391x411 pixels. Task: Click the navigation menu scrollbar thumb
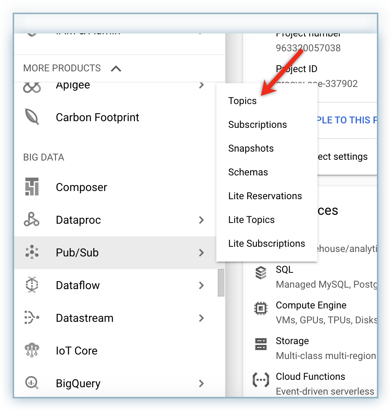[x=221, y=282]
